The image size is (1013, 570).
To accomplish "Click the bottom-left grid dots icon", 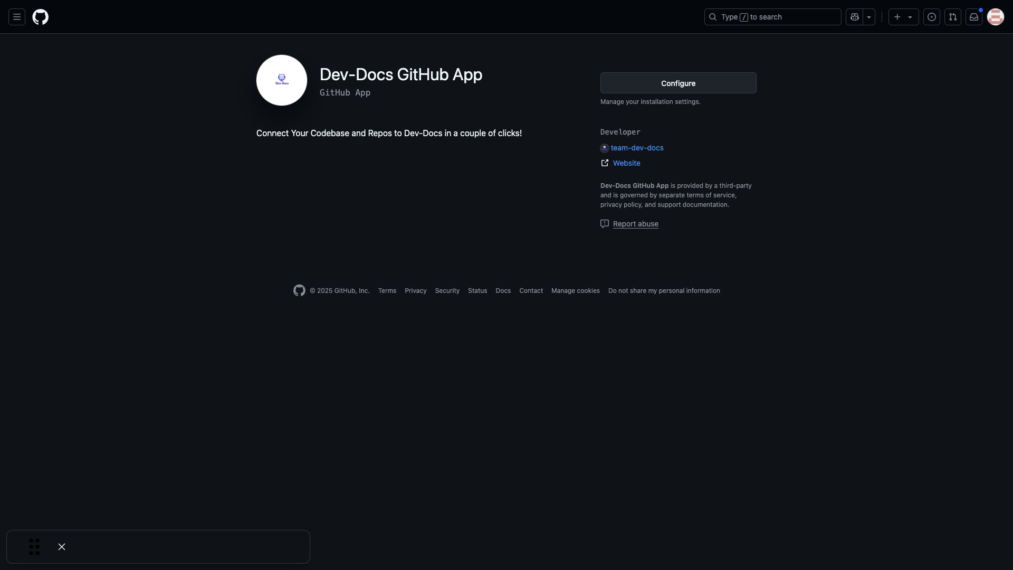I will coord(34,547).
